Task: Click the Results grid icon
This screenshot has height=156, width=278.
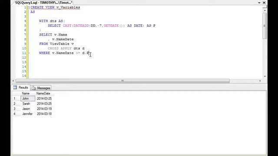Action: (x=15, y=88)
